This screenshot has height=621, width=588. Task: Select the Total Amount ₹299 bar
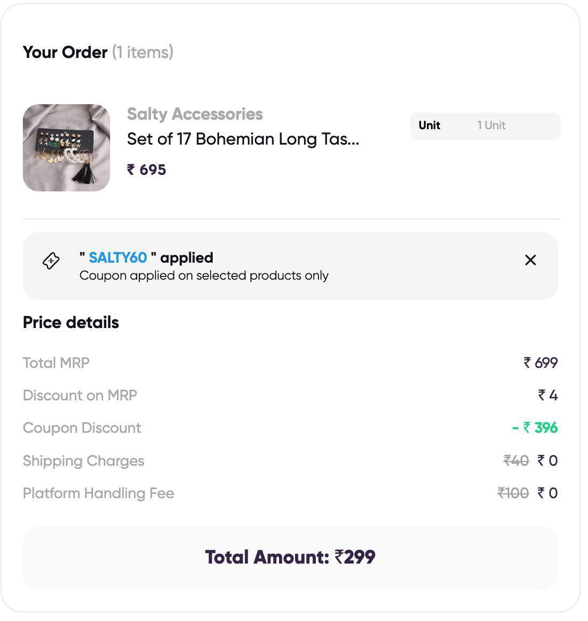[x=291, y=558]
